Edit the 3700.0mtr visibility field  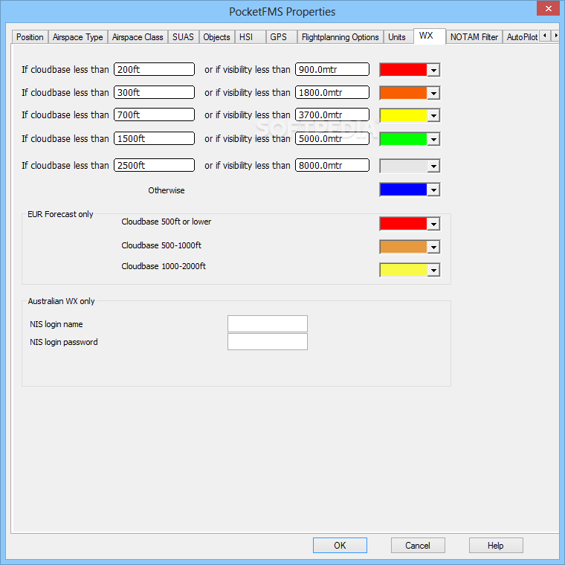pos(332,114)
